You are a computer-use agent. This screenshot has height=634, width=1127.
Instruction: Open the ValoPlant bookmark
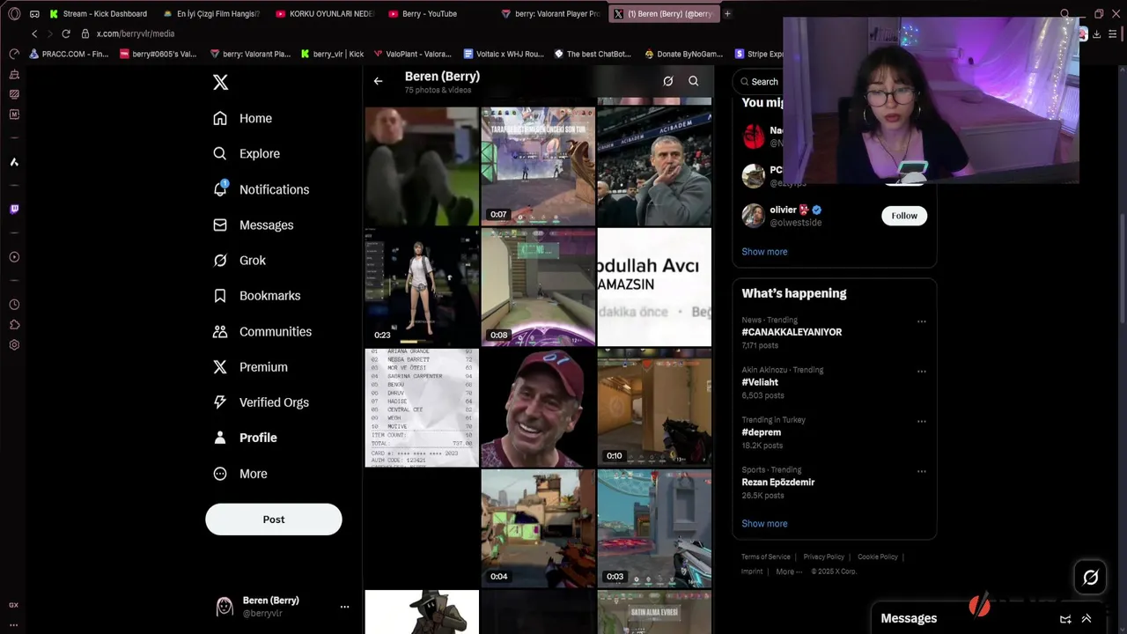coord(412,54)
